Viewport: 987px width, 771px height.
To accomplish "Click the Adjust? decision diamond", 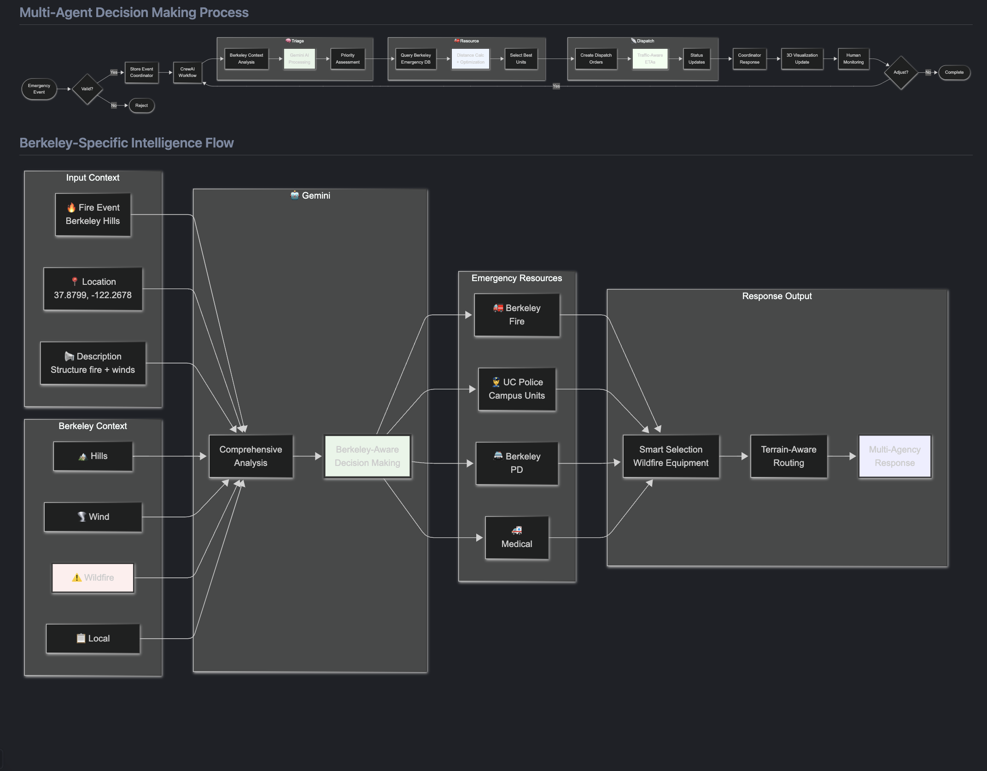I will tap(900, 72).
